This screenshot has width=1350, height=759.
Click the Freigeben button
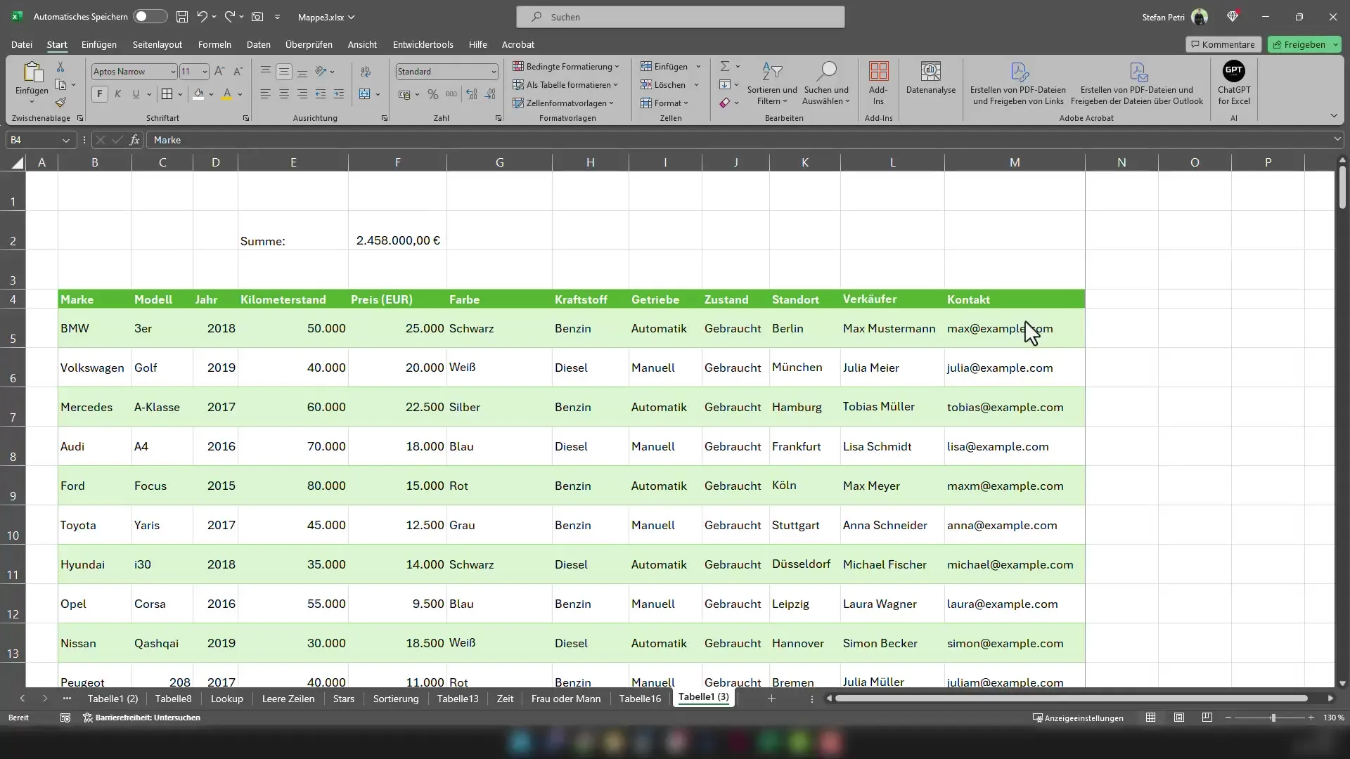coord(1304,44)
